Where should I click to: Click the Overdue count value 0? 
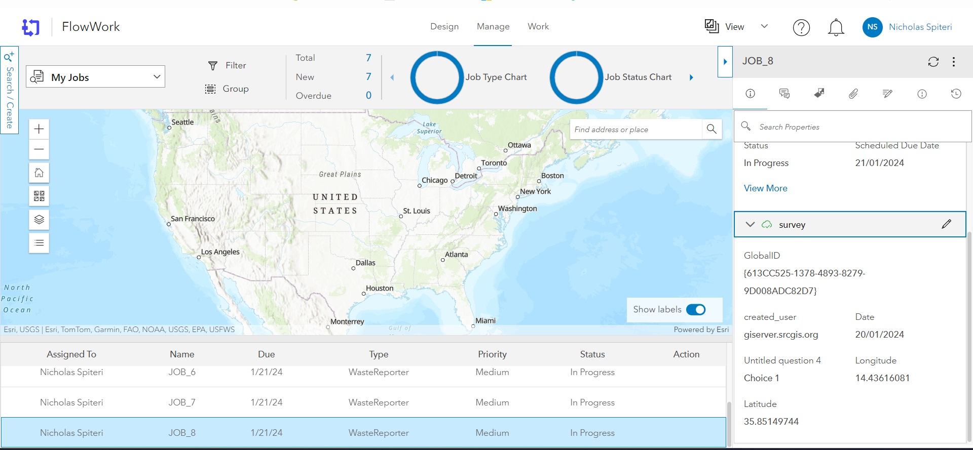pos(368,96)
